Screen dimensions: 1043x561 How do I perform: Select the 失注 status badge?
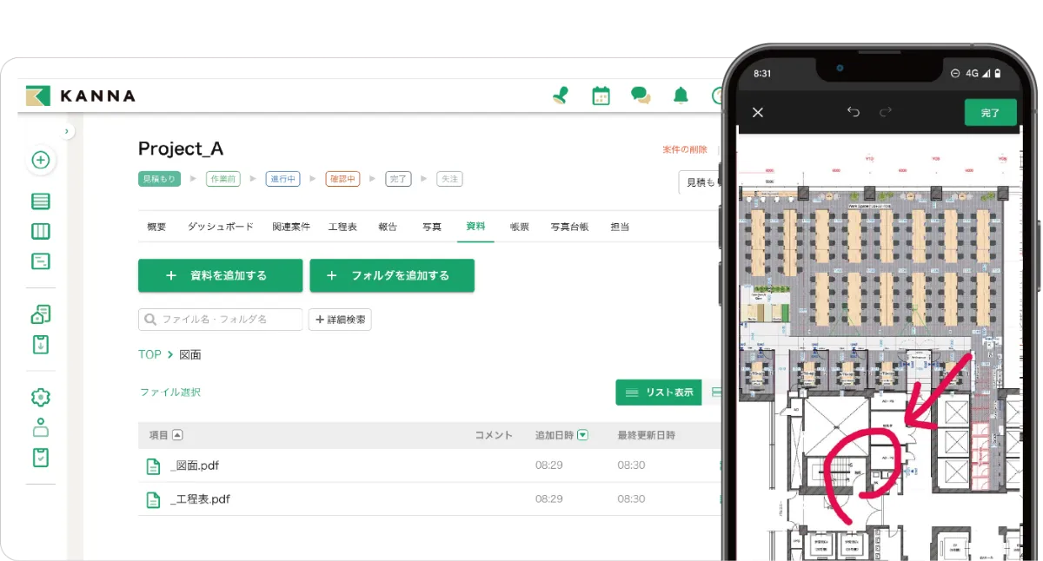tap(449, 179)
